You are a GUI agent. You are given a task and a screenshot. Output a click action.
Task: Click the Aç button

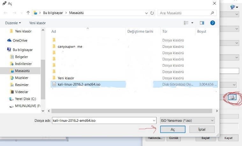pyautogui.click(x=172, y=129)
